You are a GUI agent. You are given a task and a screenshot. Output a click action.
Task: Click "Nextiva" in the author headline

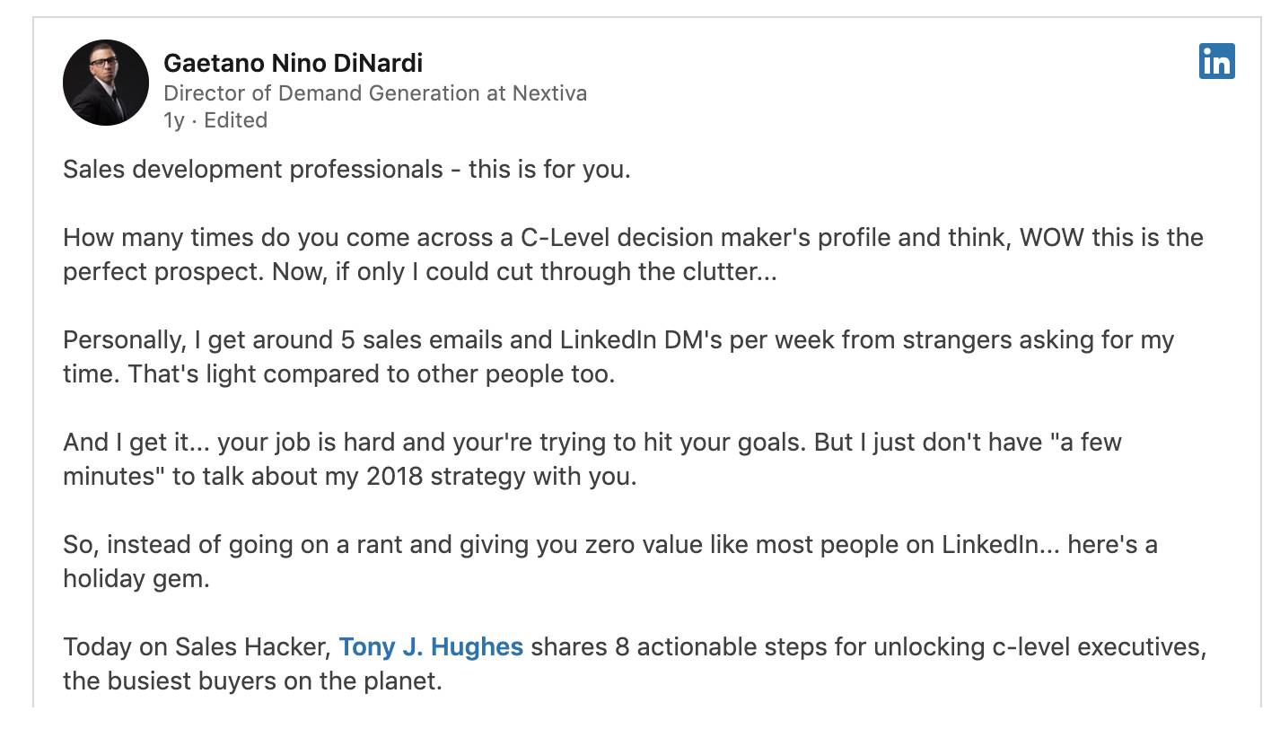pyautogui.click(x=549, y=93)
